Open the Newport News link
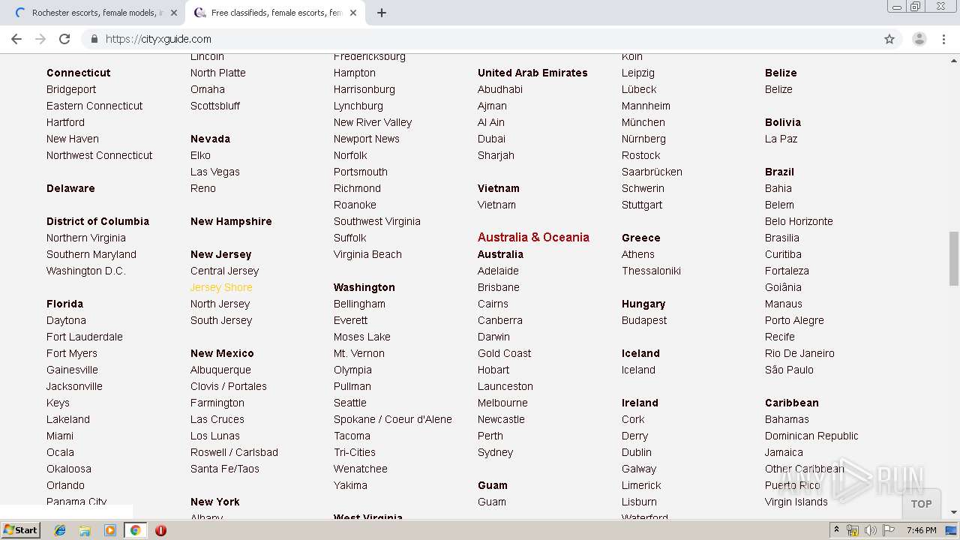The height and width of the screenshot is (540, 960). (367, 139)
